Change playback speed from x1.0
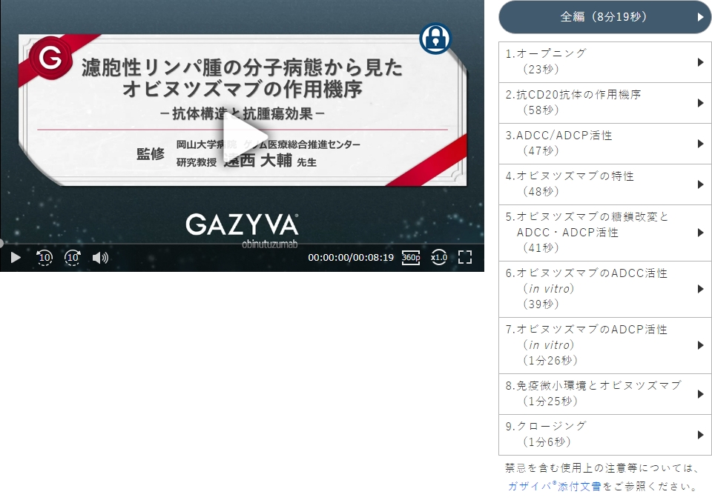Screen dimensions: 712x503 (x=439, y=257)
